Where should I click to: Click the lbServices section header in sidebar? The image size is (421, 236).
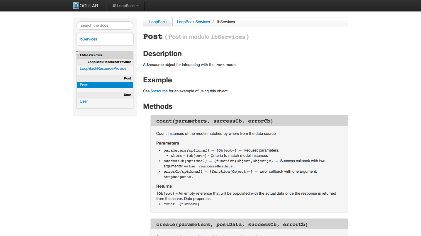(x=91, y=55)
